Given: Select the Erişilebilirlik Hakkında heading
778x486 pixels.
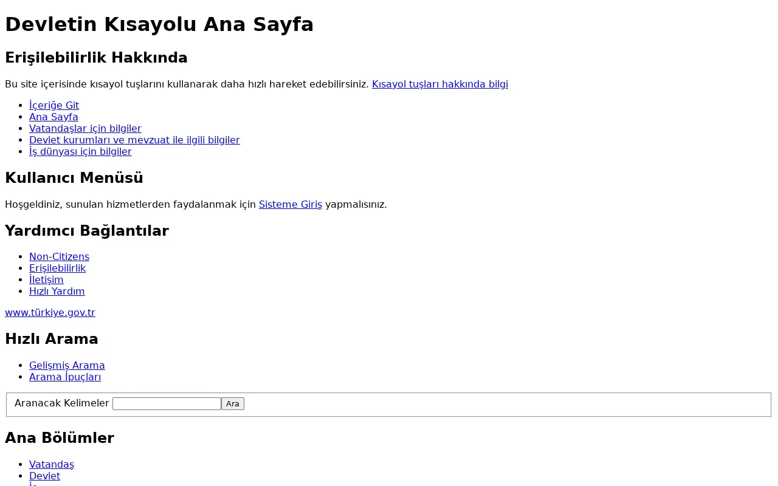Looking at the screenshot, I should (x=96, y=58).
